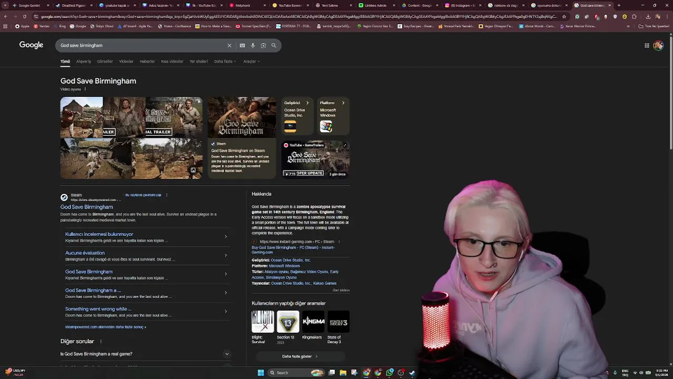Switch to the Alışveriş tab

pos(84,62)
